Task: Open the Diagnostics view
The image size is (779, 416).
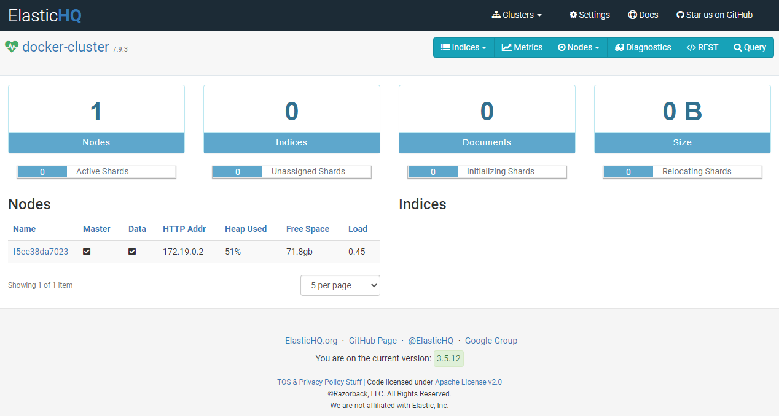Action: click(643, 47)
